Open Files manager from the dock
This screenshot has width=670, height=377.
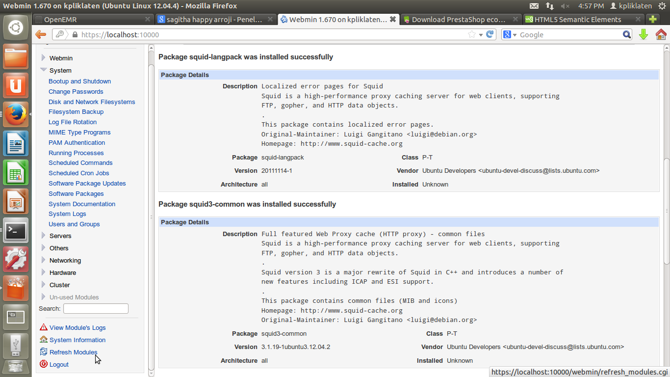pyautogui.click(x=16, y=56)
